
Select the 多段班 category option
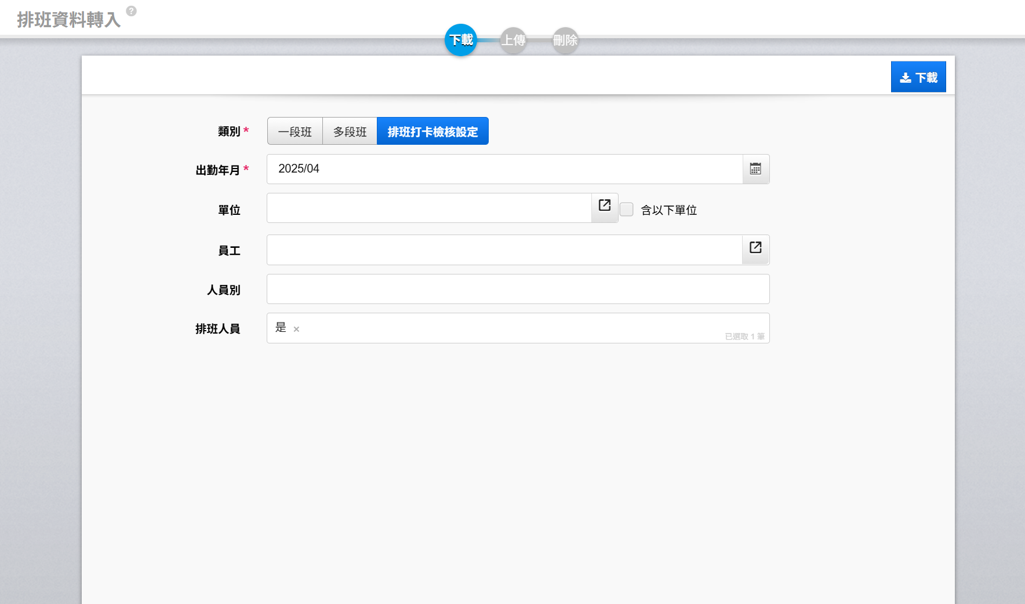pos(350,131)
